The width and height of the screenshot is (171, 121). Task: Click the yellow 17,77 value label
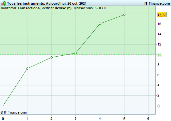tap(162, 15)
